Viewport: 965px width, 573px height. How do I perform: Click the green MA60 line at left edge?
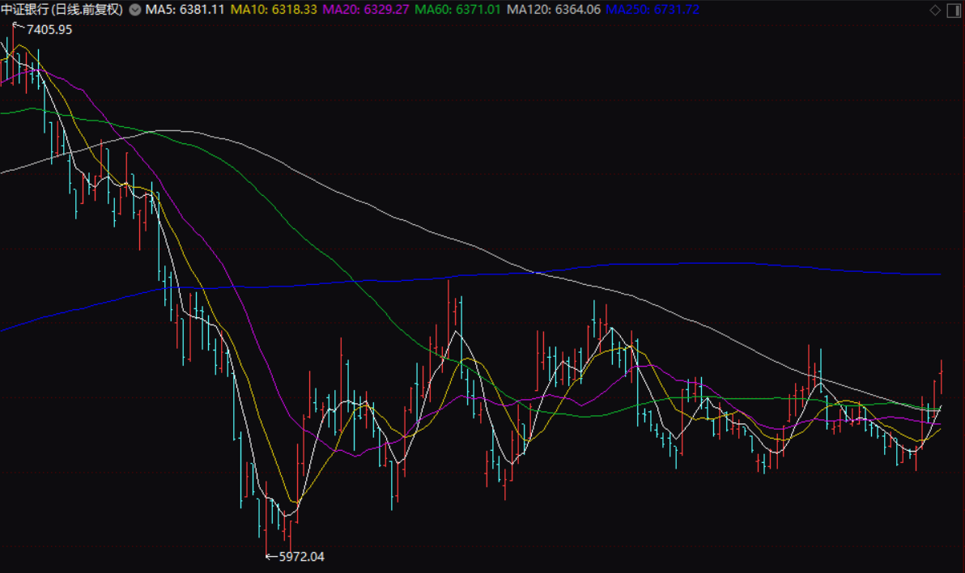[x=5, y=112]
